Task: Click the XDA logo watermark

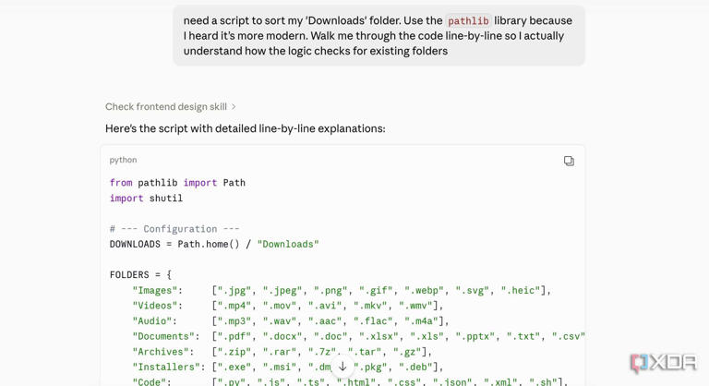Action: tap(662, 363)
